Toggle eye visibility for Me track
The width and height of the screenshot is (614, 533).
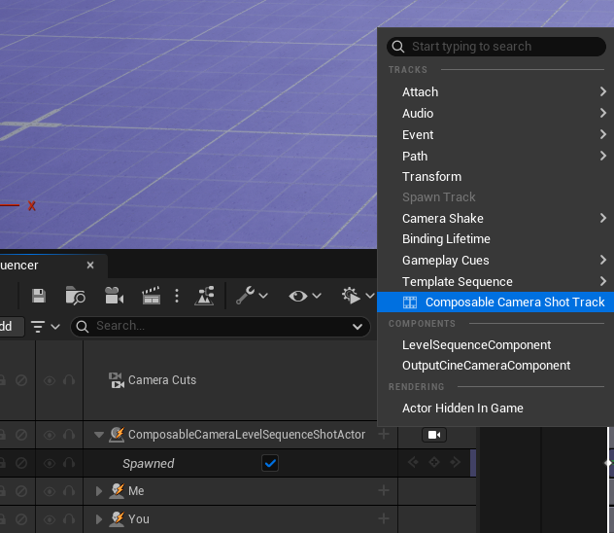[50, 491]
